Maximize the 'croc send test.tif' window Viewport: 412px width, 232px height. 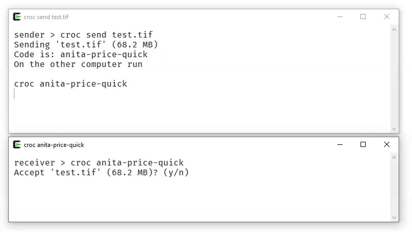(363, 16)
